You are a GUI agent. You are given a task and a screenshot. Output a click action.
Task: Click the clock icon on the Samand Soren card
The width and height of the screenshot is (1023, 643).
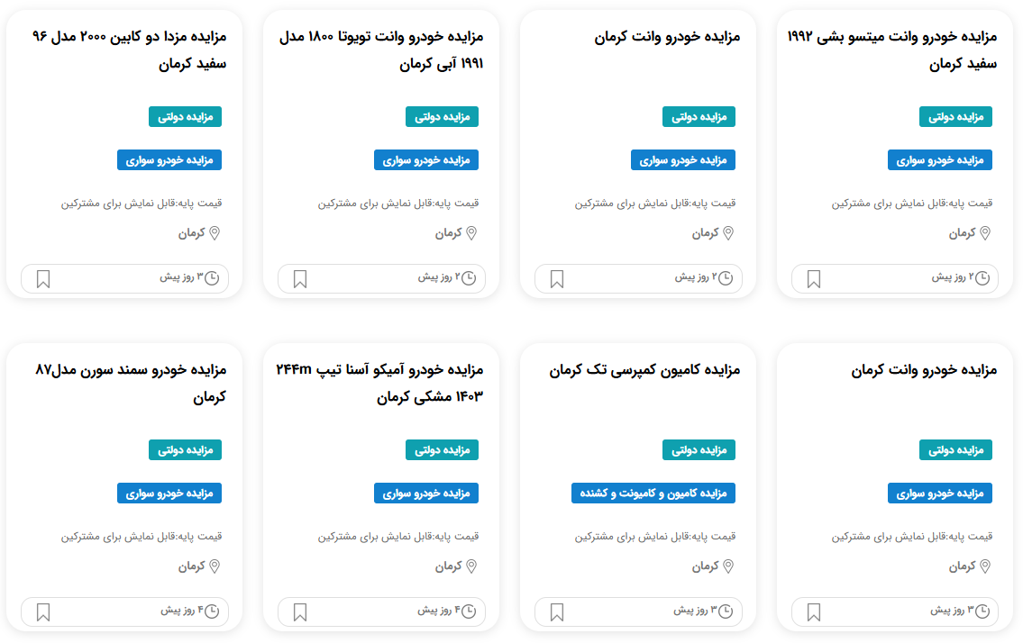click(212, 611)
